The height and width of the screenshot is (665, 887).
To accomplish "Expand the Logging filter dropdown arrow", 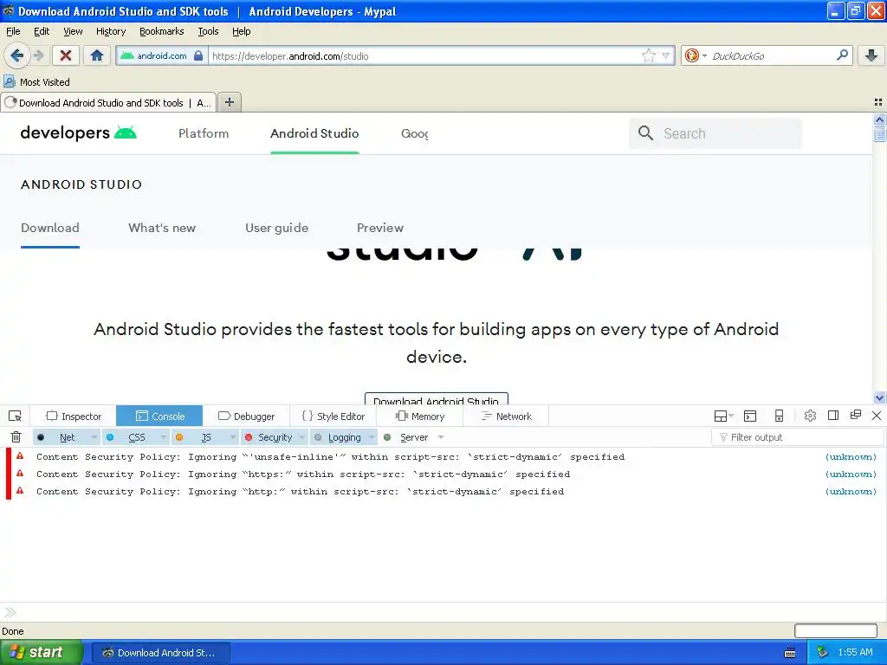I will [x=371, y=437].
